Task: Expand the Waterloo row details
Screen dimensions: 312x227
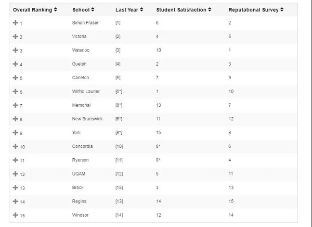Action: [x=15, y=50]
